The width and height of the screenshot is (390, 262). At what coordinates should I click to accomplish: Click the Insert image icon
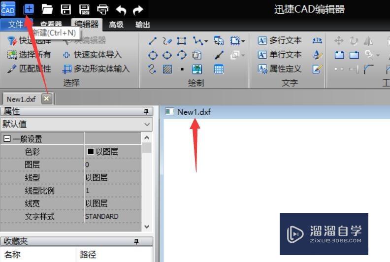197,69
